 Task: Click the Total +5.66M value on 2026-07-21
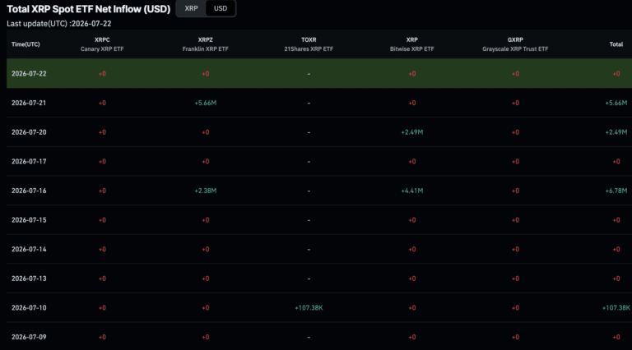[x=616, y=103]
